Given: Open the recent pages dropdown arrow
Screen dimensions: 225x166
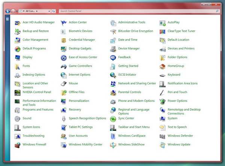Looking at the screenshot, I should click(16, 12).
